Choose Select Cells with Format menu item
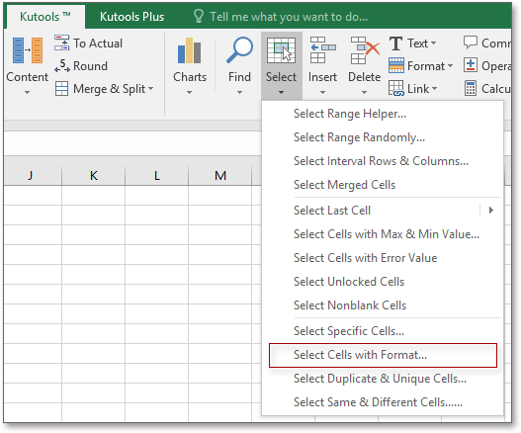Screen dimensions: 521x433 click(383, 355)
